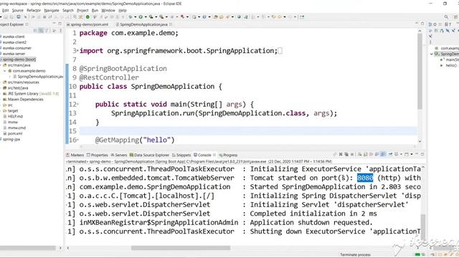Open the Quick Access search magnifier icon

pos(446,17)
